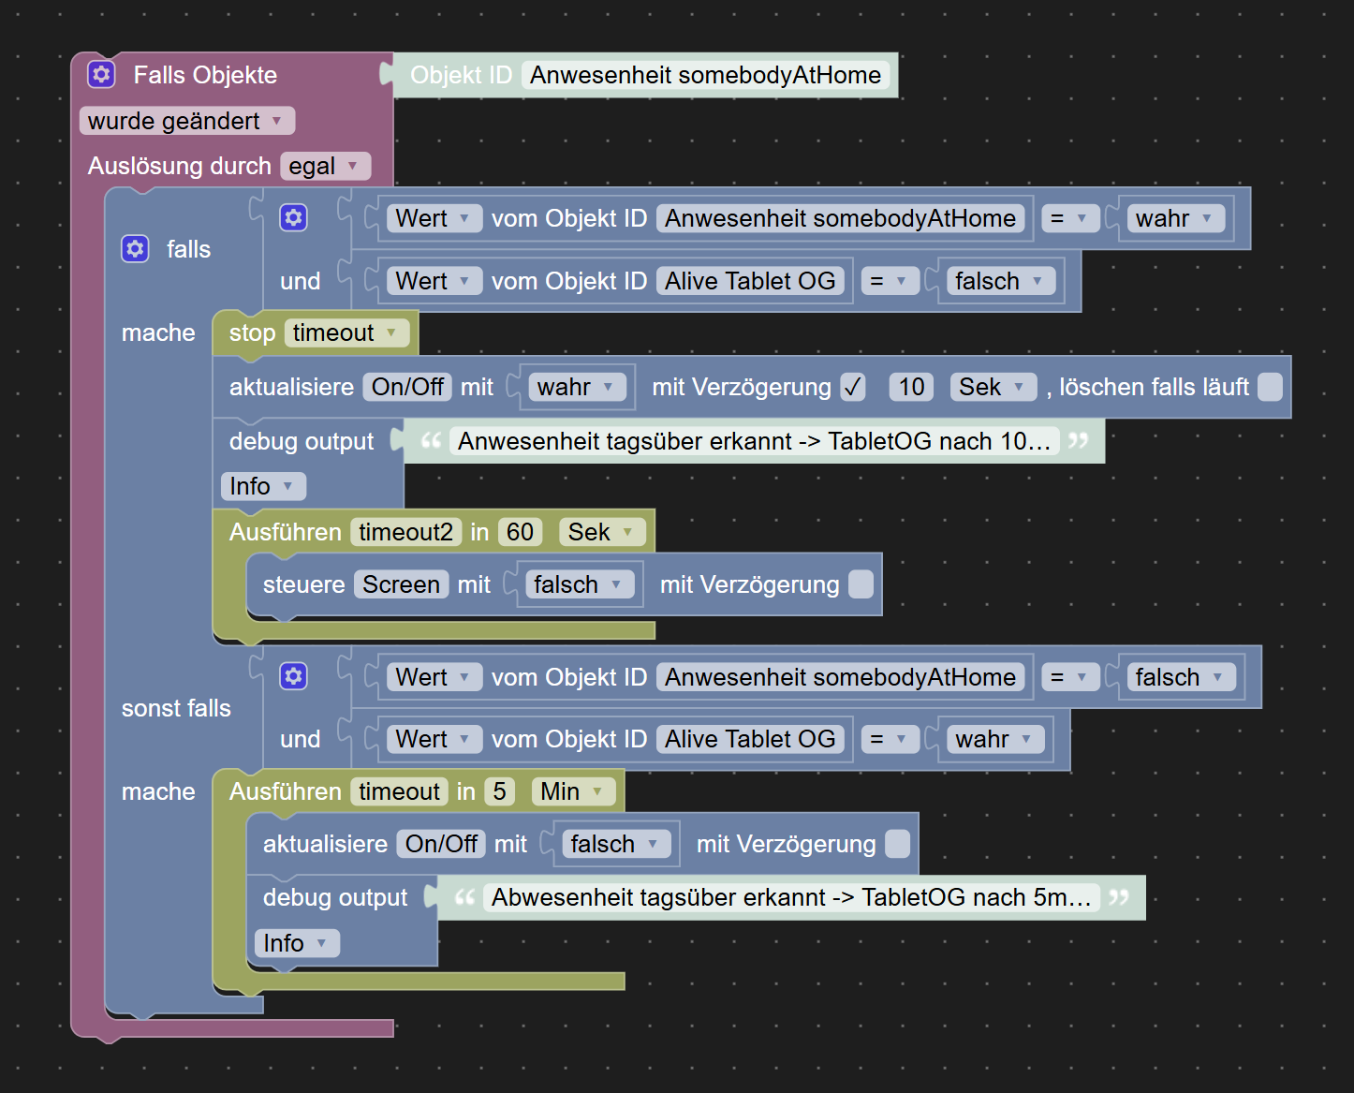The image size is (1354, 1093).
Task: Open the falsch dropdown after Alive Tablet OG in falls
Action: click(1000, 281)
